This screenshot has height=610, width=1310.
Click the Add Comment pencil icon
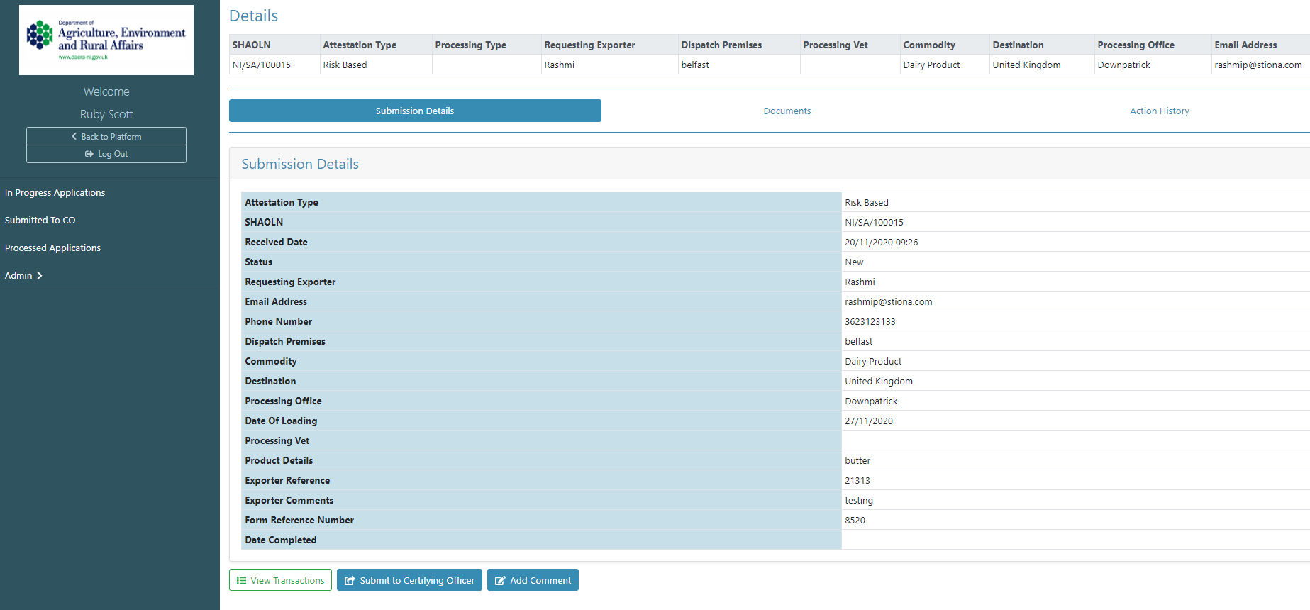click(500, 580)
